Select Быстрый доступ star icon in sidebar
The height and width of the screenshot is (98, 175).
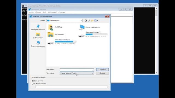tap(38, 26)
